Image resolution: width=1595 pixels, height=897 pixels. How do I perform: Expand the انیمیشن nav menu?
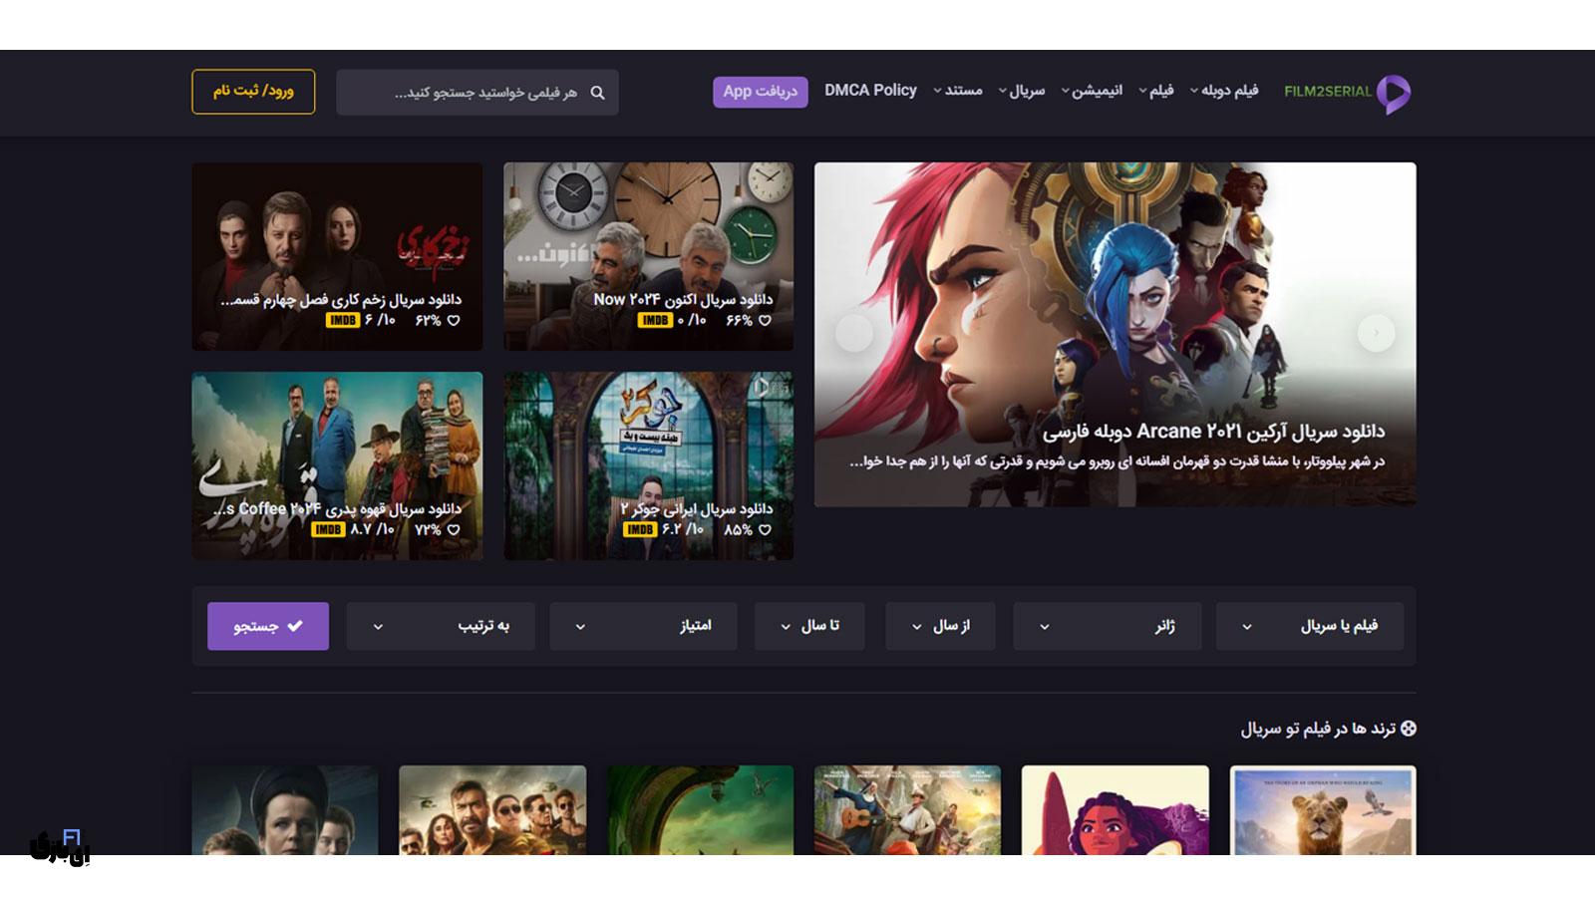point(1091,91)
